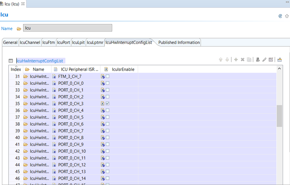Click index 39 row number
The width and height of the screenshot is (290, 185).
(17, 131)
